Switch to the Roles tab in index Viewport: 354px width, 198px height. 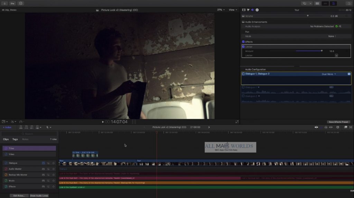(25, 139)
